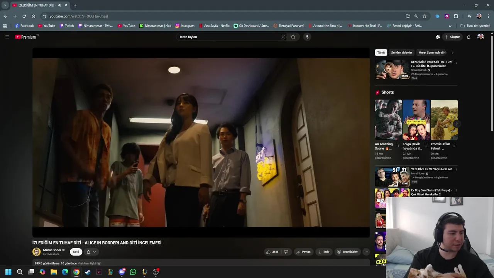Viewport: 494px width, 278px height.
Task: Click the Katıl join button
Action: coord(76,252)
